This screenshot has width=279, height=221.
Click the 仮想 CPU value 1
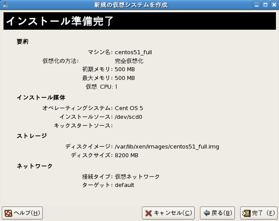116,87
